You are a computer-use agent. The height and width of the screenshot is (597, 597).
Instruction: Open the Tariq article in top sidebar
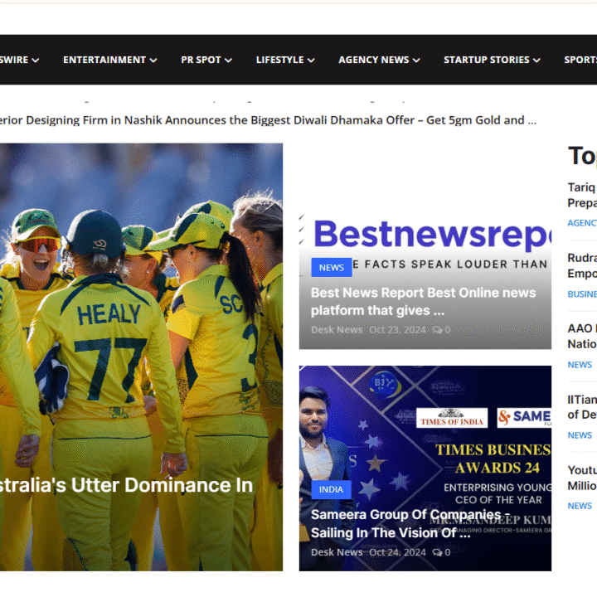(x=582, y=195)
